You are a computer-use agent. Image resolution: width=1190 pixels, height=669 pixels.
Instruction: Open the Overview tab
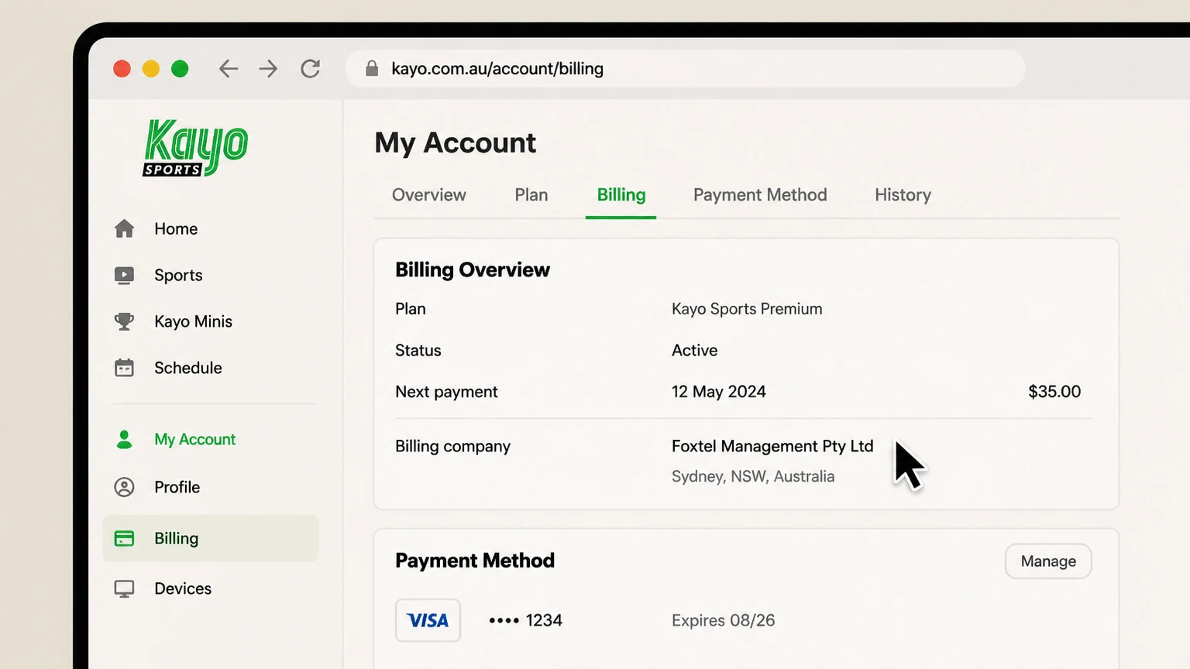click(429, 195)
